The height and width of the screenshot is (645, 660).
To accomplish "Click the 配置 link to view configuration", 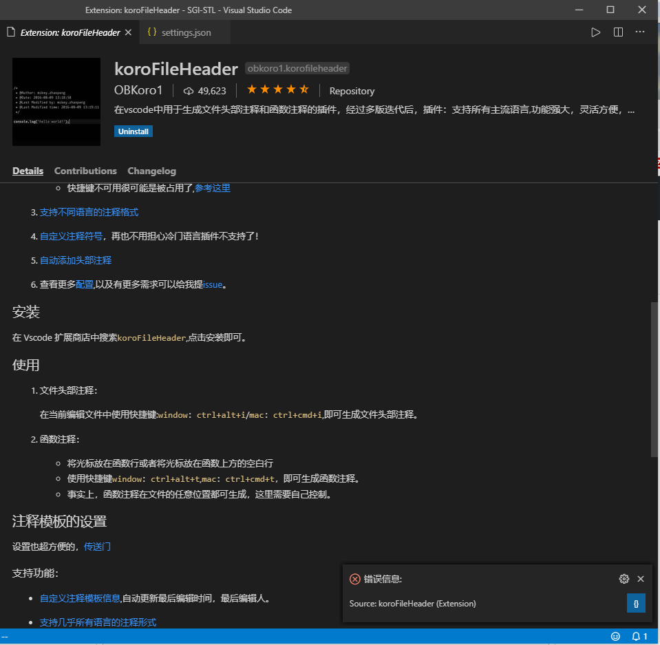I will pyautogui.click(x=84, y=284).
